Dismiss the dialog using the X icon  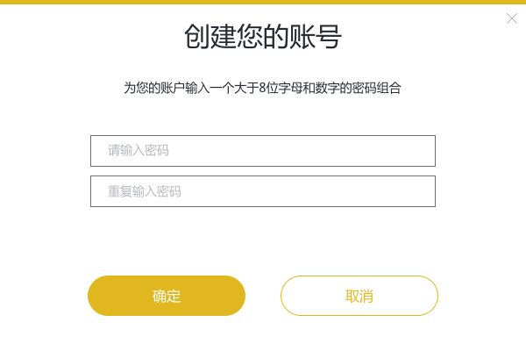tap(512, 18)
